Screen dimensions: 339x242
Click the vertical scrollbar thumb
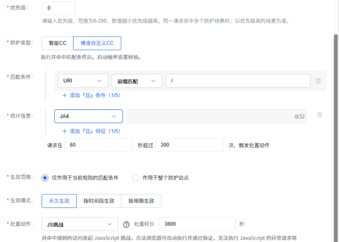[336, 138]
